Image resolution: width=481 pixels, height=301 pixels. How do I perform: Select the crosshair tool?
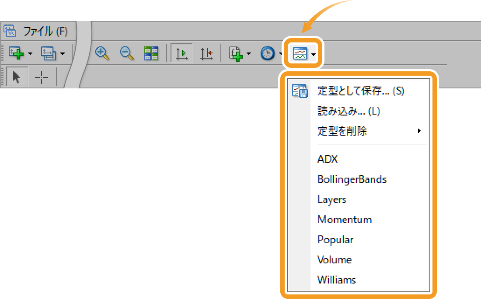click(x=42, y=77)
